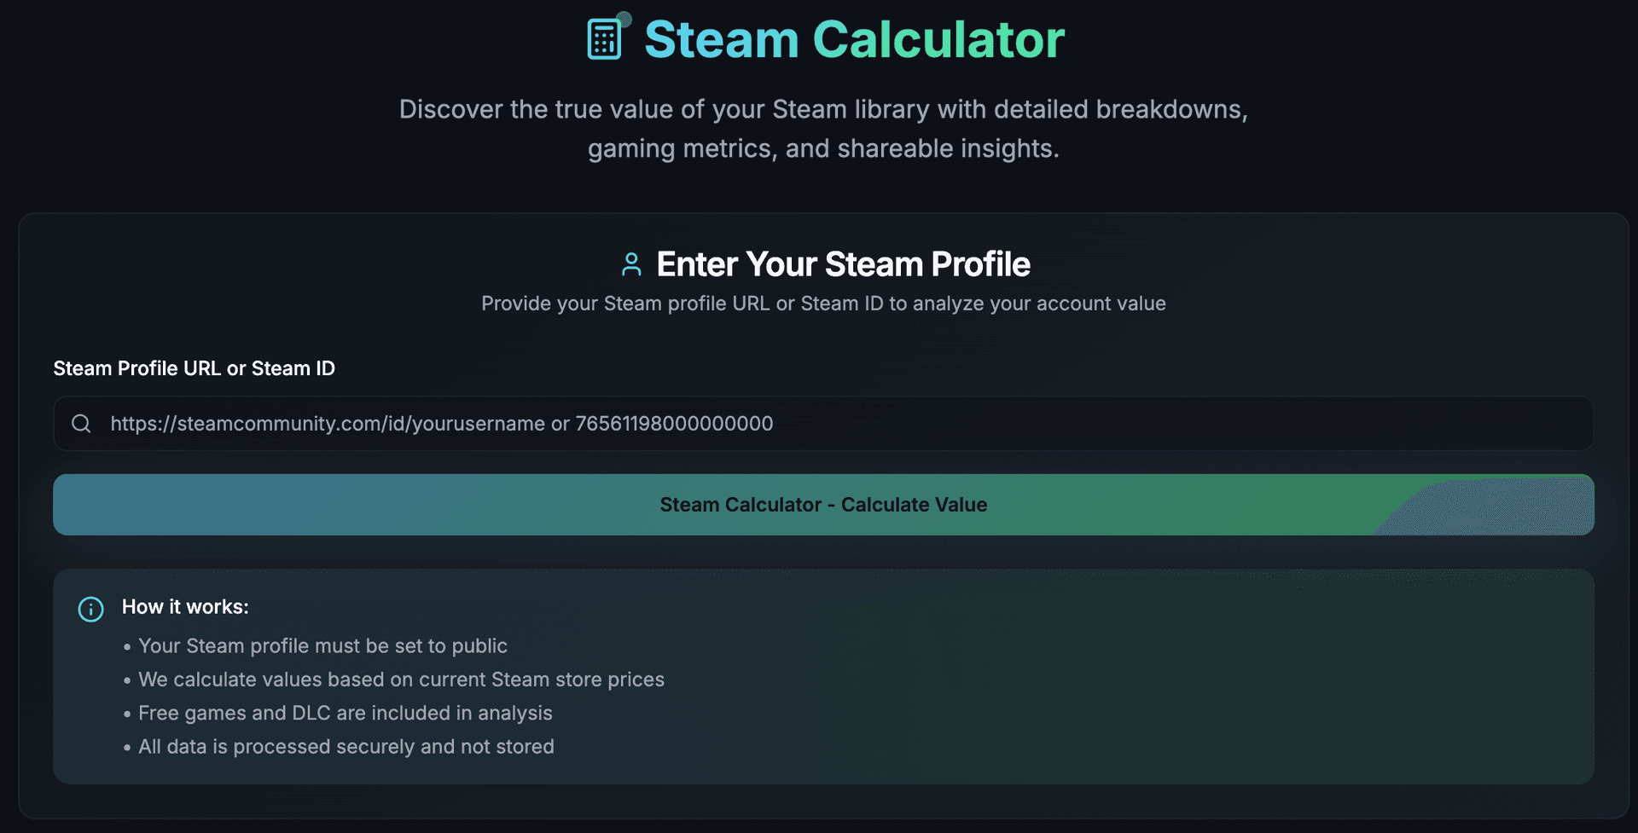Click the How it works header text
The width and height of the screenshot is (1638, 833).
pos(184,606)
